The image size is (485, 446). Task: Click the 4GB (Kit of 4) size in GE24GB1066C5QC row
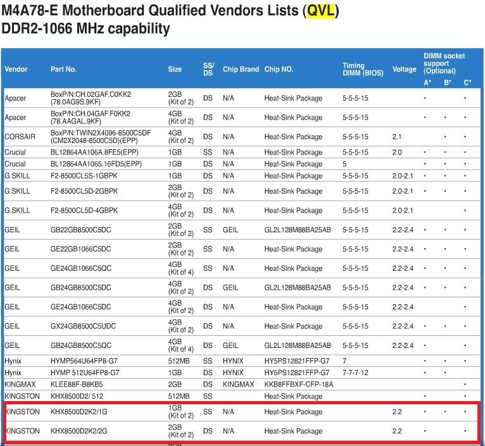(x=181, y=268)
